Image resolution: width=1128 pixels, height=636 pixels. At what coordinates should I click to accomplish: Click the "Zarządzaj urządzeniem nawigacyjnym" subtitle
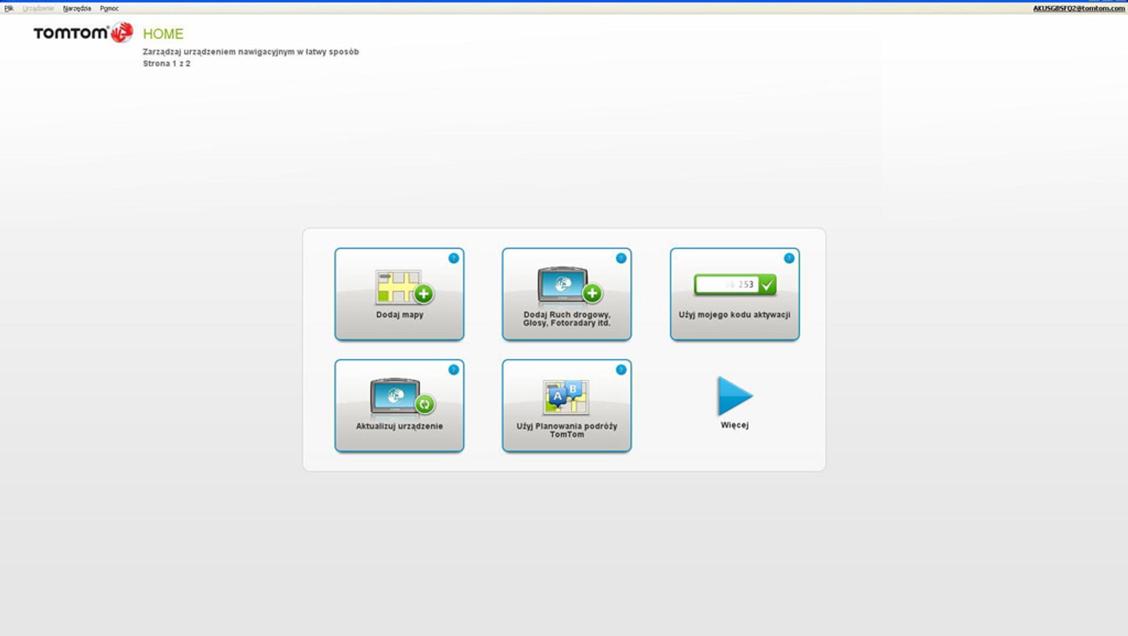[251, 52]
